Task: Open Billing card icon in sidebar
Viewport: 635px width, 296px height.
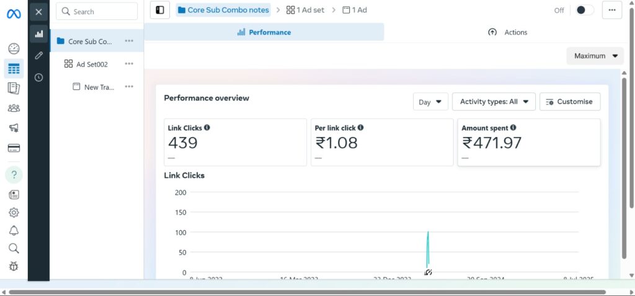Action: pos(14,148)
